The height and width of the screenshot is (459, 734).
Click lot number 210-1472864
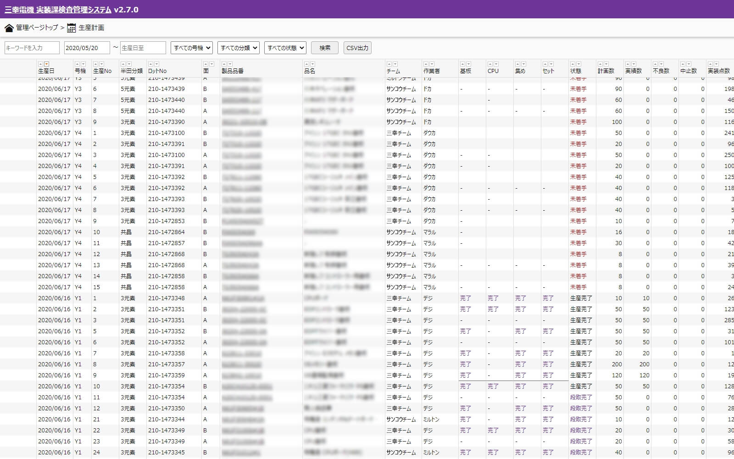tap(167, 232)
